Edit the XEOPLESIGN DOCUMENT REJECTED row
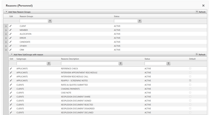Viewport: 210px width, 115px height. [x=11, y=105]
